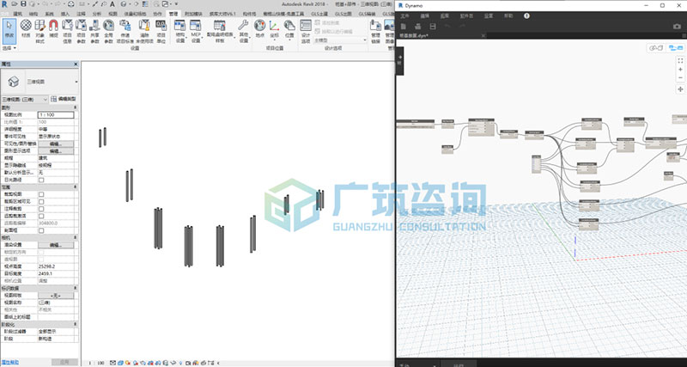Open Global Parameters (全局参数) tool

tap(108, 31)
